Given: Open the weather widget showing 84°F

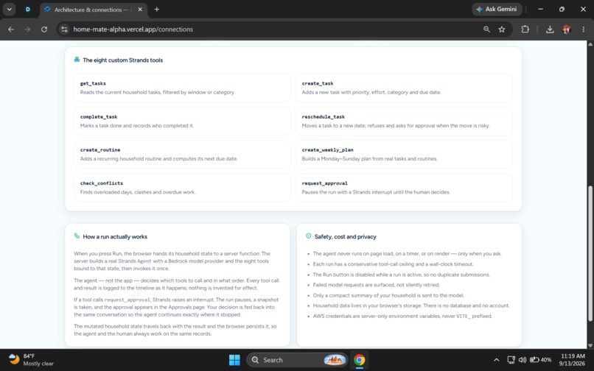Looking at the screenshot, I should (x=31, y=360).
